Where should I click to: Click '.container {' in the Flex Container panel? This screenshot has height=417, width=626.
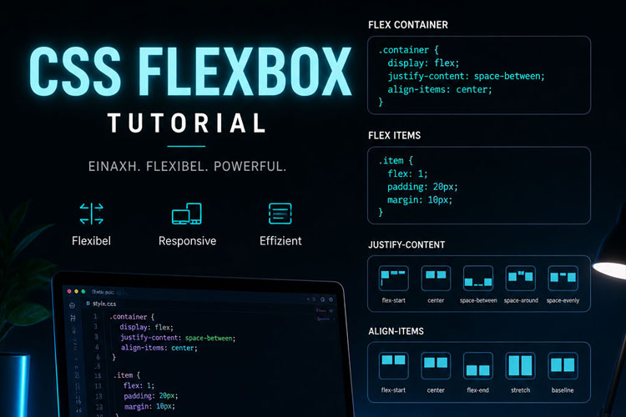coord(408,50)
